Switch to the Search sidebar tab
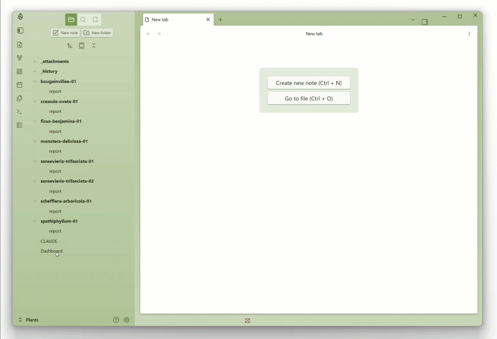Screen dimensions: 497x339 tap(83, 20)
